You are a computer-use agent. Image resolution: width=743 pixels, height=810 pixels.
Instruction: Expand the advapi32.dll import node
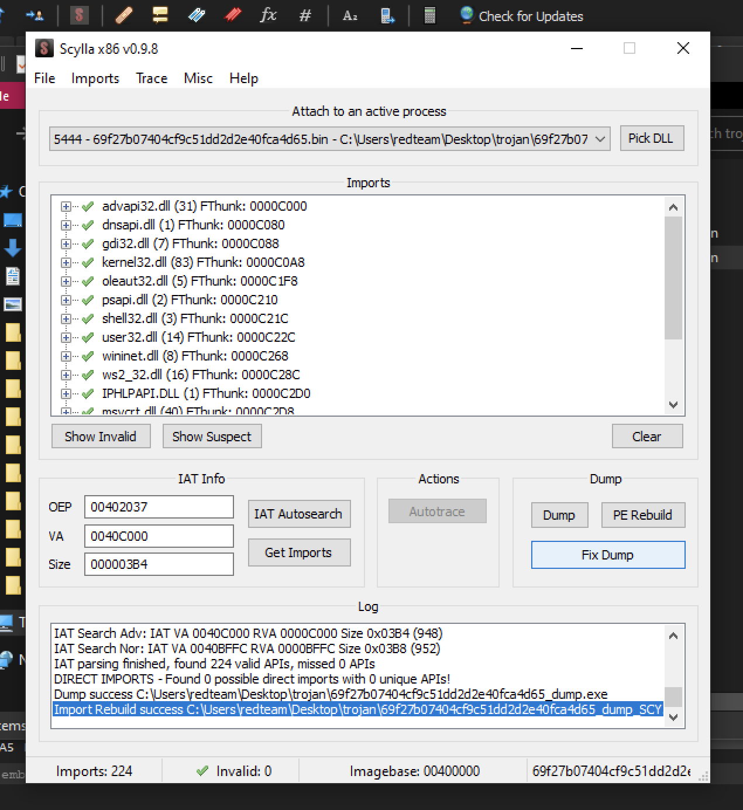(66, 207)
